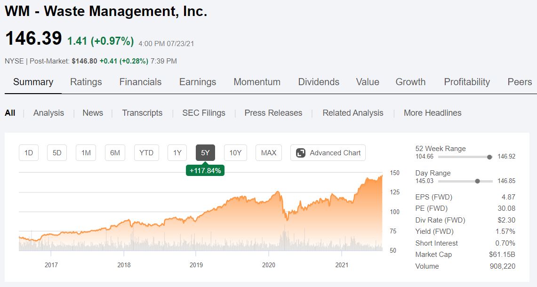
Task: Click the Advanced Chart expand icon
Action: coord(300,153)
